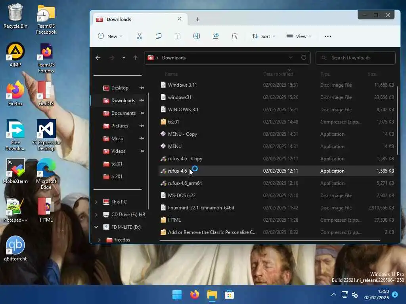Click the Downloads breadcrumb in address bar
The width and height of the screenshot is (406, 304).
[174, 58]
